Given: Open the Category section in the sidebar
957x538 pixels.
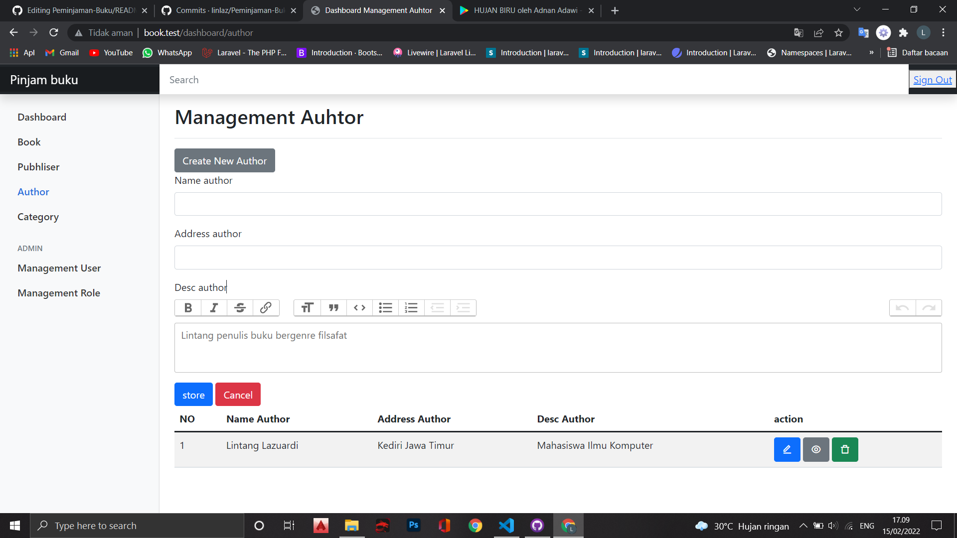Looking at the screenshot, I should (38, 217).
